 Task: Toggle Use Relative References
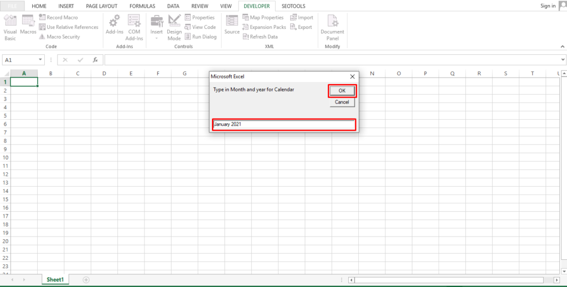tap(69, 27)
